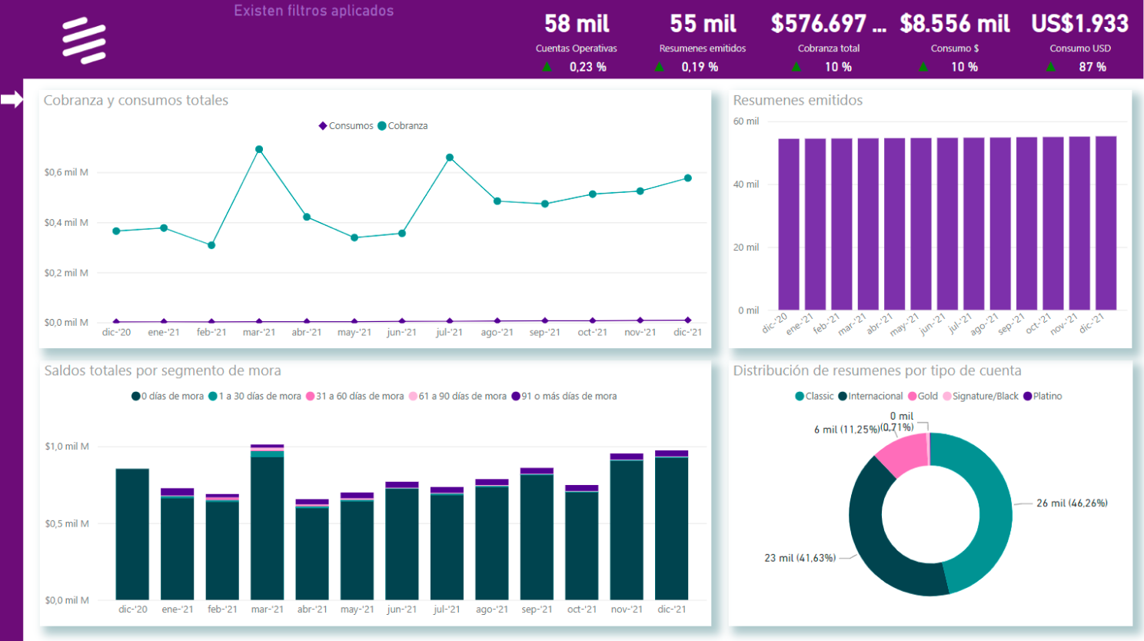Click green up-triangle under Cobranza total
This screenshot has width=1144, height=641.
pos(796,67)
